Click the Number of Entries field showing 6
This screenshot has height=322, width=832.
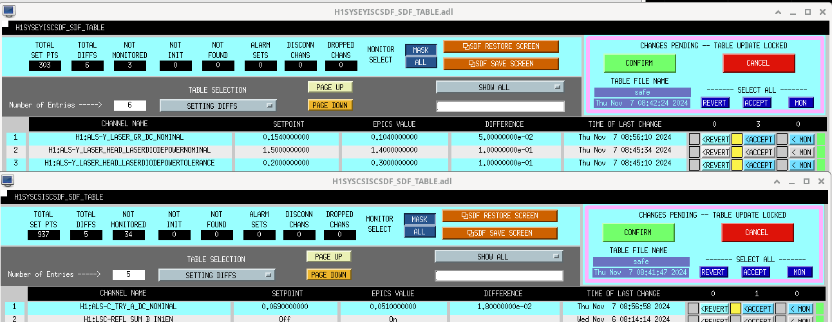tap(130, 105)
